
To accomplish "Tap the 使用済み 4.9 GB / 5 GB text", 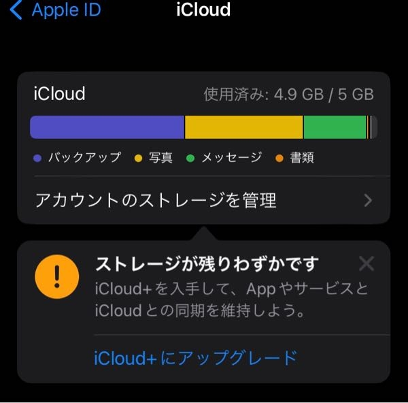I will click(x=288, y=95).
